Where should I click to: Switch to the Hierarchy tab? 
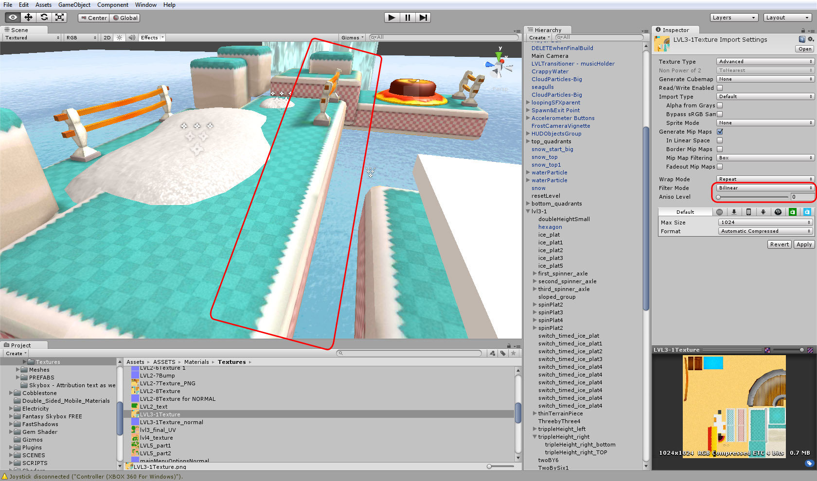point(548,30)
